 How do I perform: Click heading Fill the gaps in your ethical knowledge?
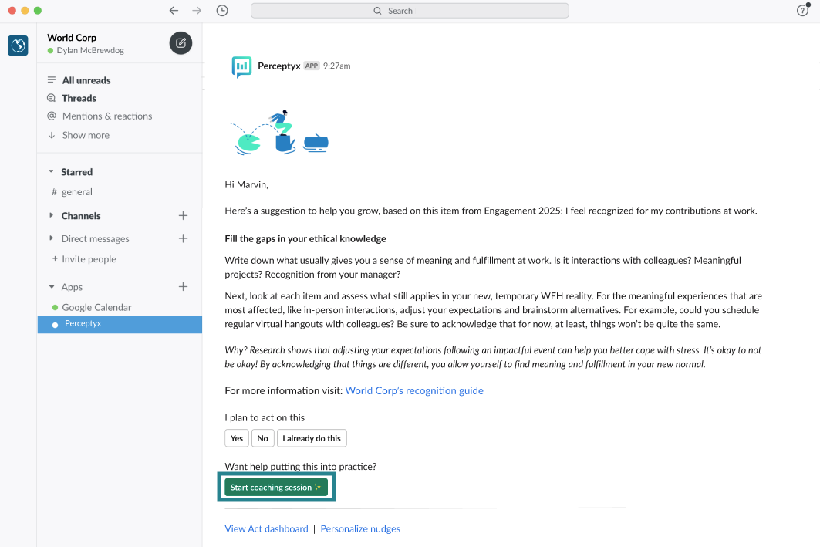click(305, 239)
